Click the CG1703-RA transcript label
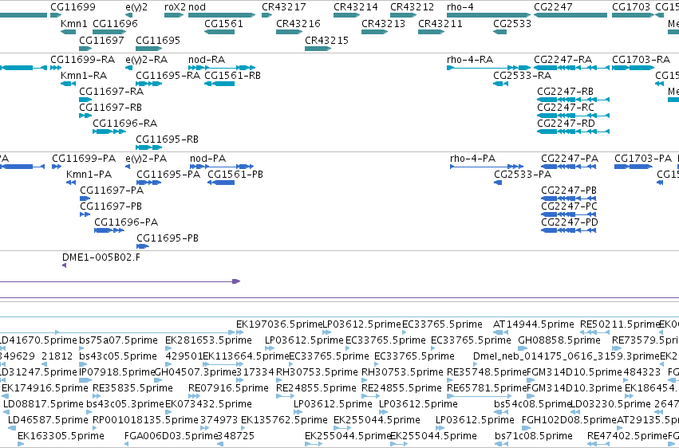The image size is (679, 448). coord(641,59)
